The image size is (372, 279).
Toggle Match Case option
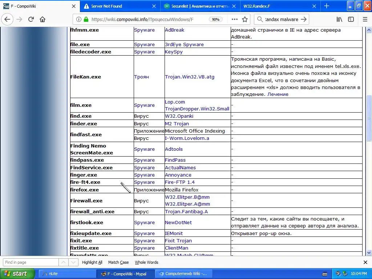(118, 262)
